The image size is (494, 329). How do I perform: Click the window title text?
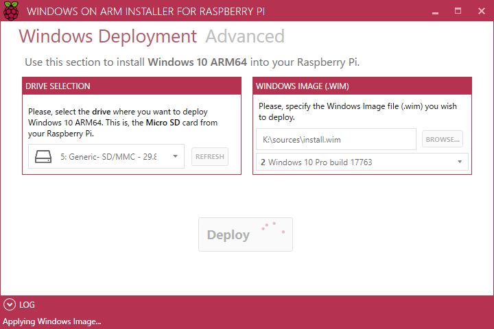[x=146, y=12]
